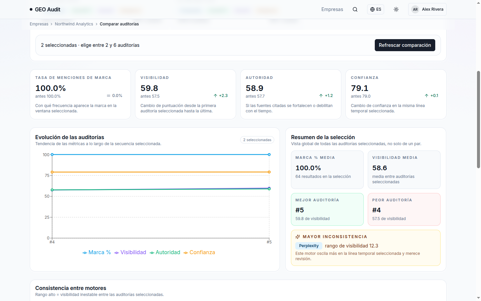The height and width of the screenshot is (301, 481).
Task: Click Refrescar comparación button
Action: tap(405, 45)
